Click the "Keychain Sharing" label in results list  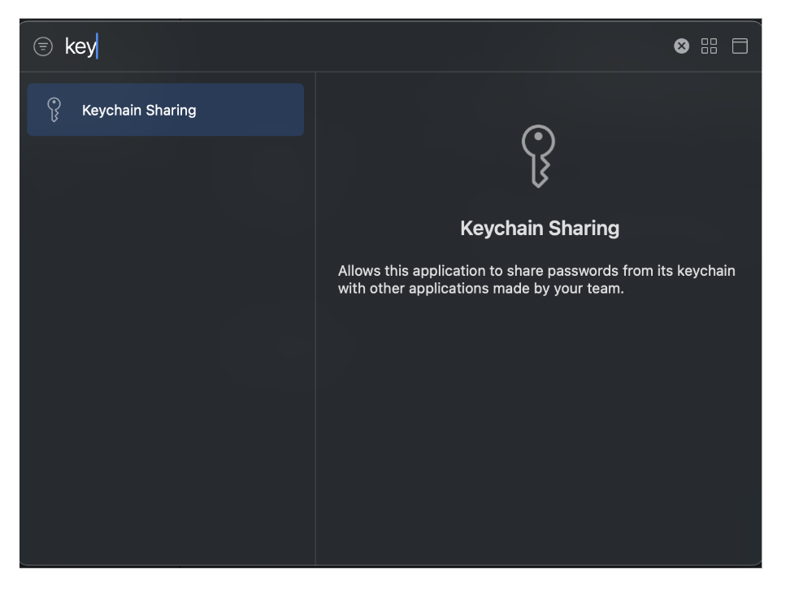(139, 110)
